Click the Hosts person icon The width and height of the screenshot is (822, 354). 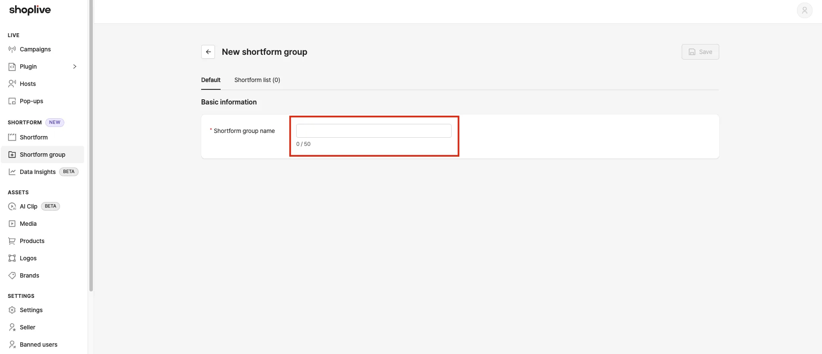pos(12,84)
